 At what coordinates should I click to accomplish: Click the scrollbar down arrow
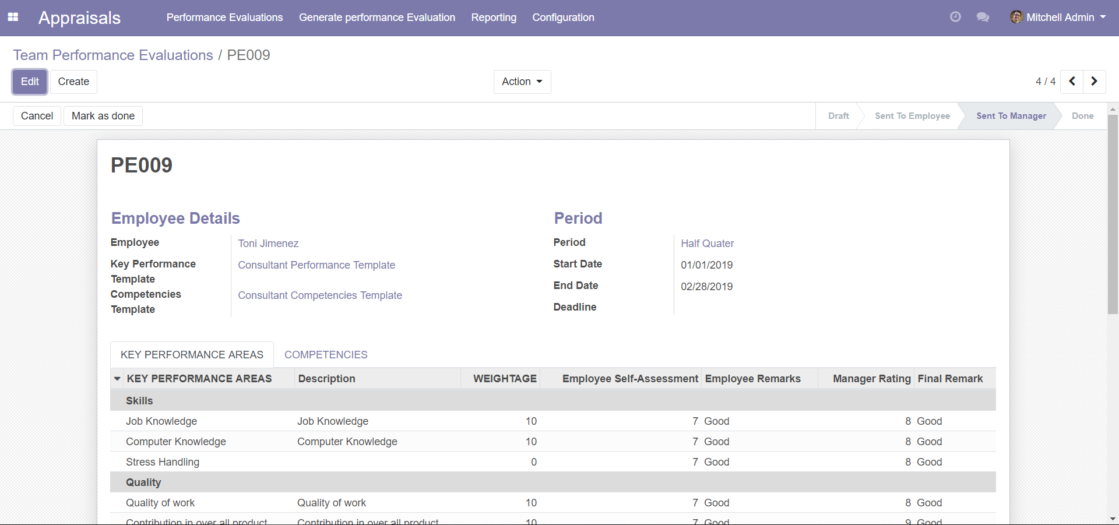pyautogui.click(x=1113, y=519)
